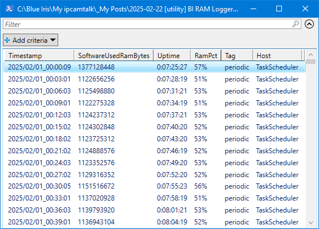Click RAM bytes value 1129316352
Screen dimensions: 319x229
(x=96, y=174)
